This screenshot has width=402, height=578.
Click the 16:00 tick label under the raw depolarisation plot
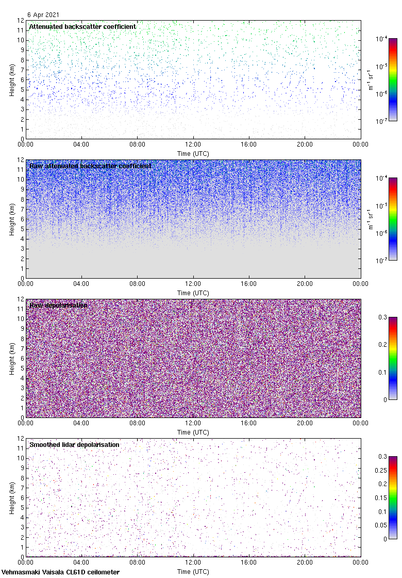[249, 424]
